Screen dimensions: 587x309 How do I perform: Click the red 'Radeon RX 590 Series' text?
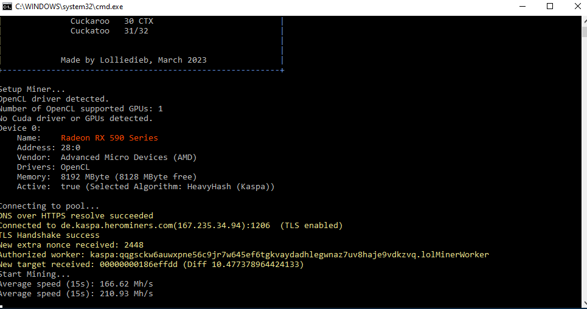[109, 138]
